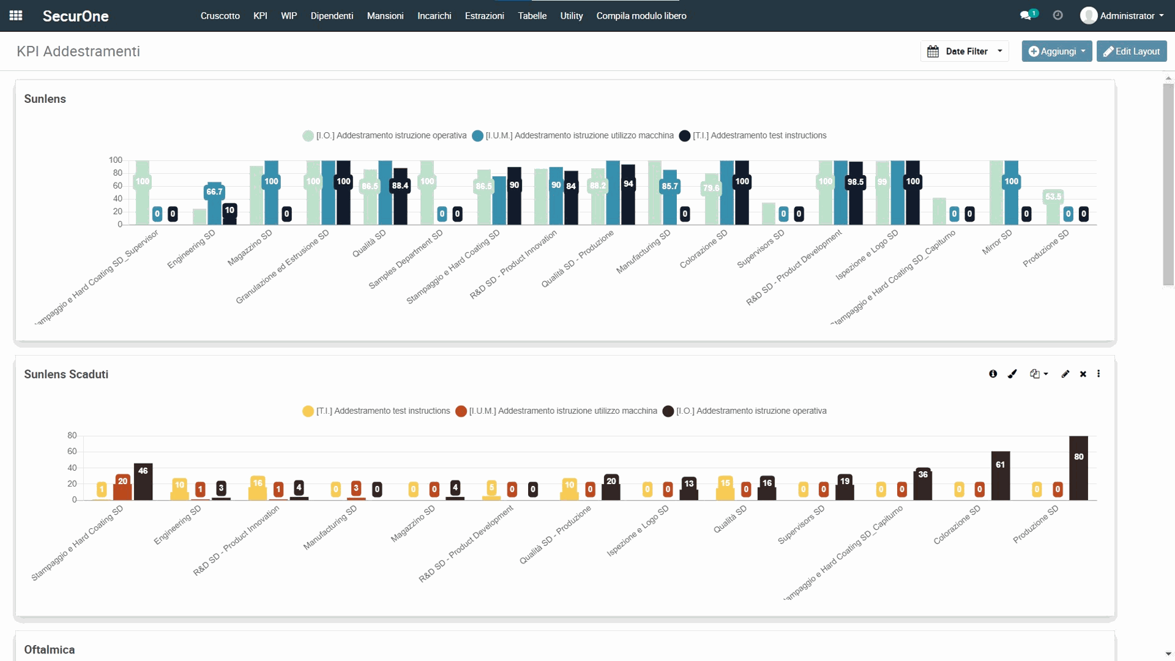Viewport: 1175px width, 661px height.
Task: Click the black [I.O.] legend color in Scaduti
Action: tap(668, 411)
